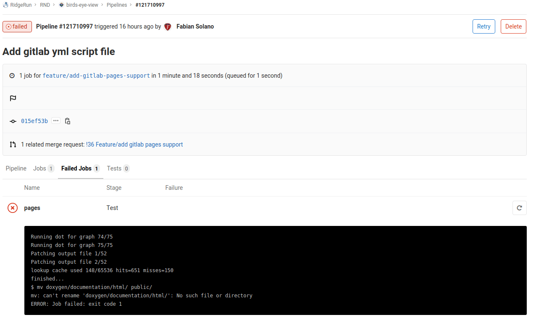Delete the pipeline
The width and height of the screenshot is (536, 320).
(513, 26)
